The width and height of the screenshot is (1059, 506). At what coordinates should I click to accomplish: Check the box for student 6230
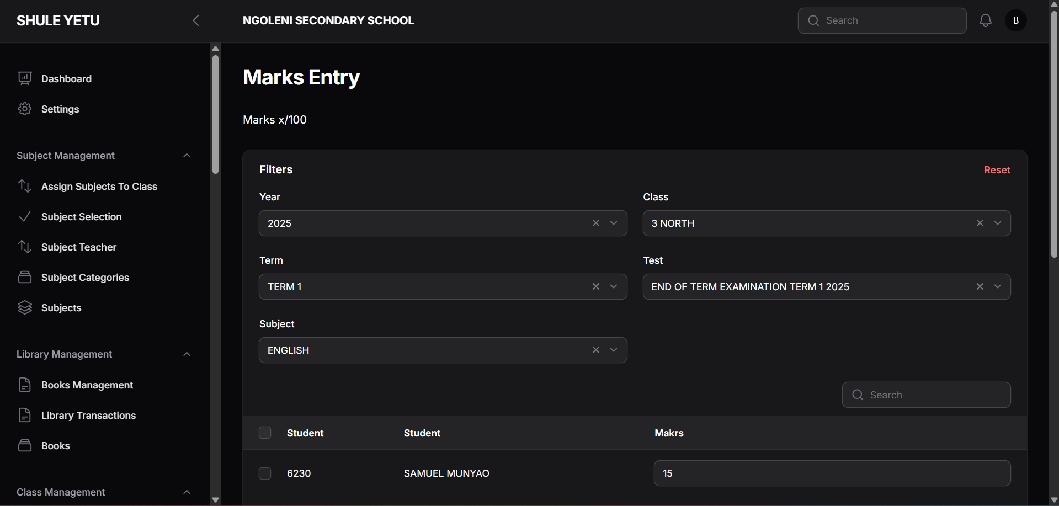pos(265,473)
